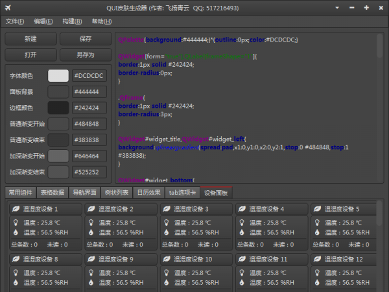Click the leaf icon of 温湿度设备 1
389x292 pixels.
pyautogui.click(x=16, y=209)
